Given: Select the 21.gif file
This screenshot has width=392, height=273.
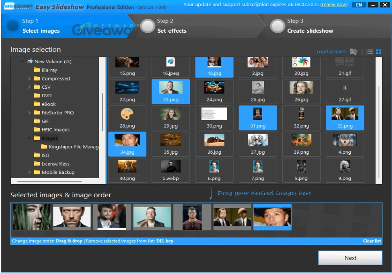Looking at the screenshot, I should pyautogui.click(x=345, y=67).
